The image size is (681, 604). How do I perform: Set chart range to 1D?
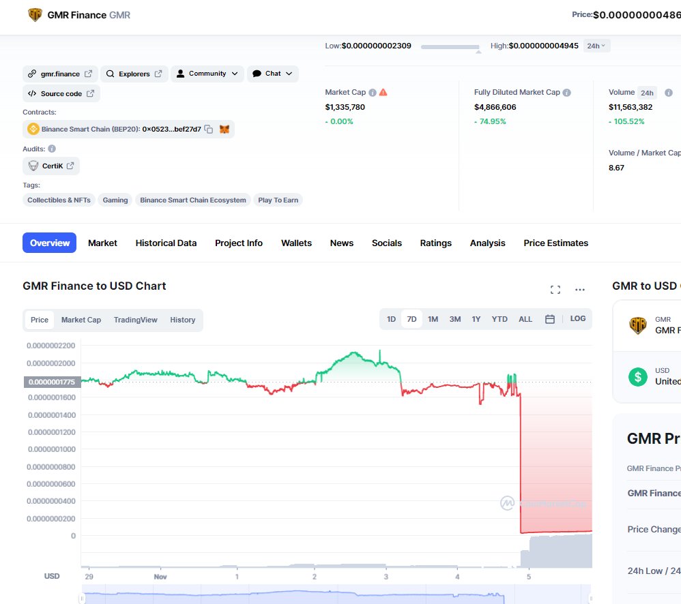(x=391, y=319)
